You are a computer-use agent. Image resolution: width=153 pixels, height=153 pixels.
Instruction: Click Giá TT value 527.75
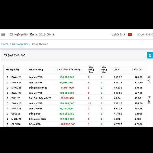point(118,109)
